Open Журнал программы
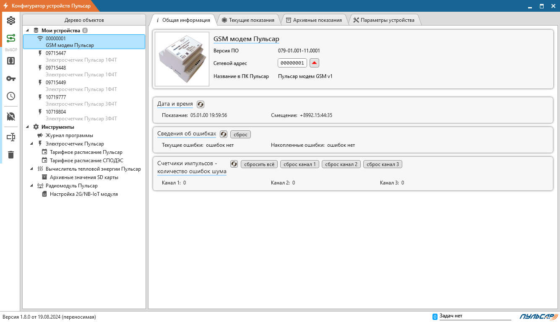This screenshot has height=322, width=560. [69, 135]
